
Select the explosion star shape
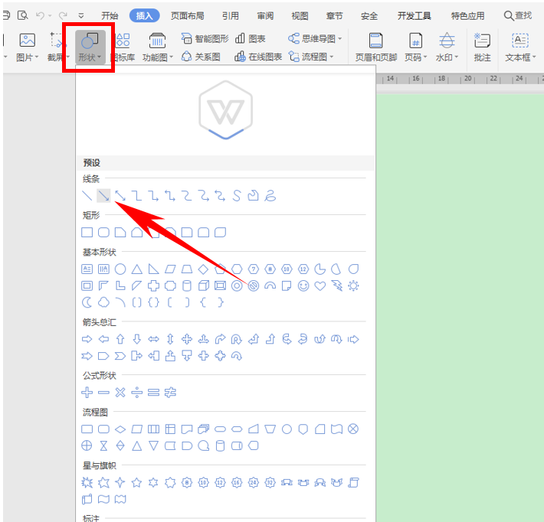click(87, 482)
